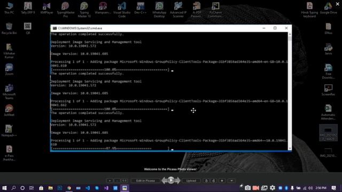Select the Notepad++ desktop icon
Viewport: 342px width, 192px height.
pyautogui.click(x=9, y=131)
